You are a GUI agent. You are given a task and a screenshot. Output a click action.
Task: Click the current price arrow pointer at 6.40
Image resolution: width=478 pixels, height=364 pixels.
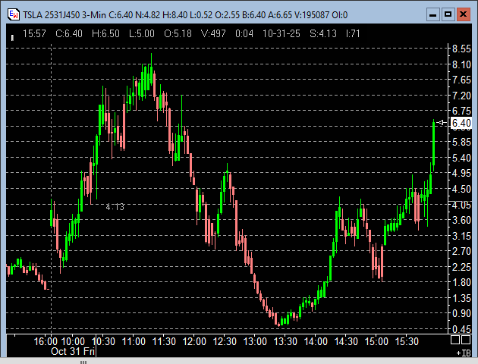click(442, 123)
